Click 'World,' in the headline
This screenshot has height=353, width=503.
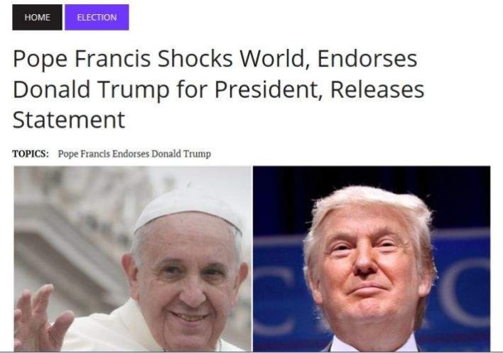click(x=275, y=59)
